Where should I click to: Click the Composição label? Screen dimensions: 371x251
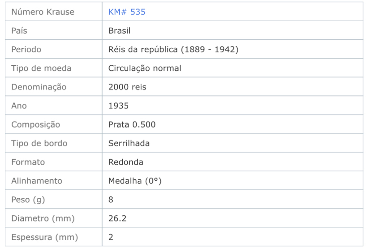[36, 124]
